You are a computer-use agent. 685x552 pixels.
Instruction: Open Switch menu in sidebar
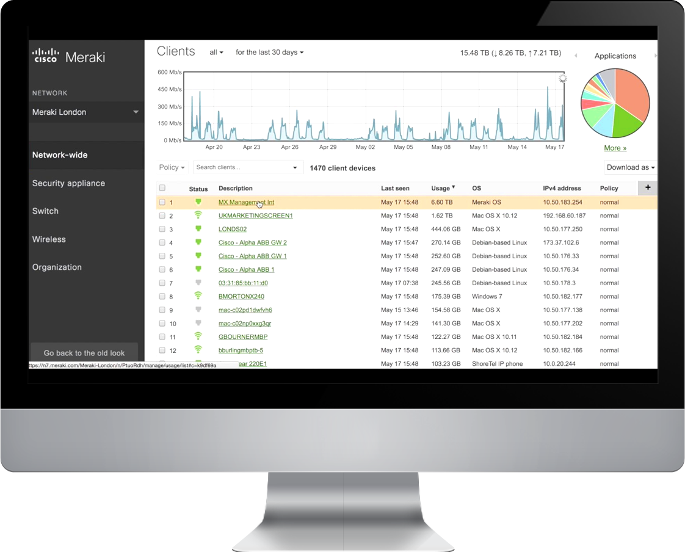click(x=45, y=211)
